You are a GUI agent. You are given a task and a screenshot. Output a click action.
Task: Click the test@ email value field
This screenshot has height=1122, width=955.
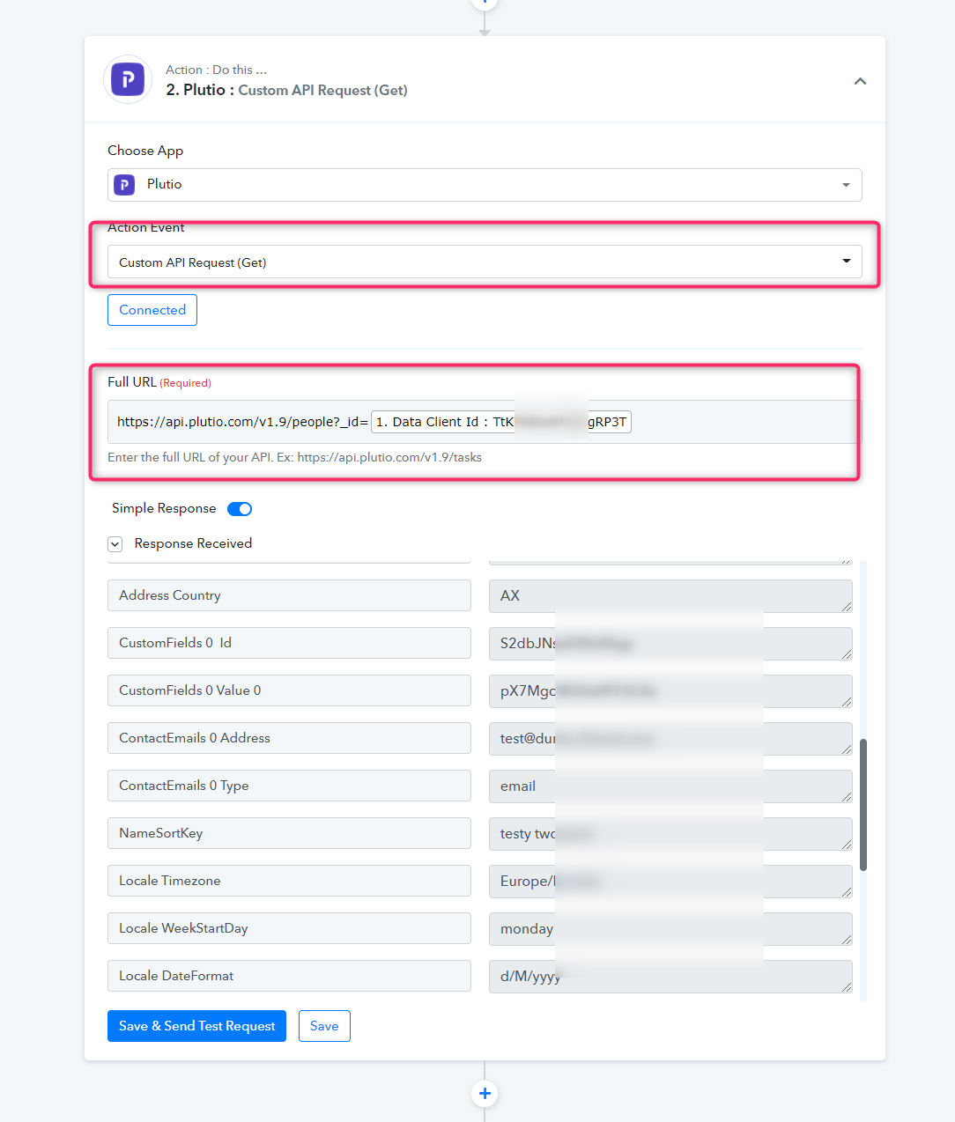[670, 739]
